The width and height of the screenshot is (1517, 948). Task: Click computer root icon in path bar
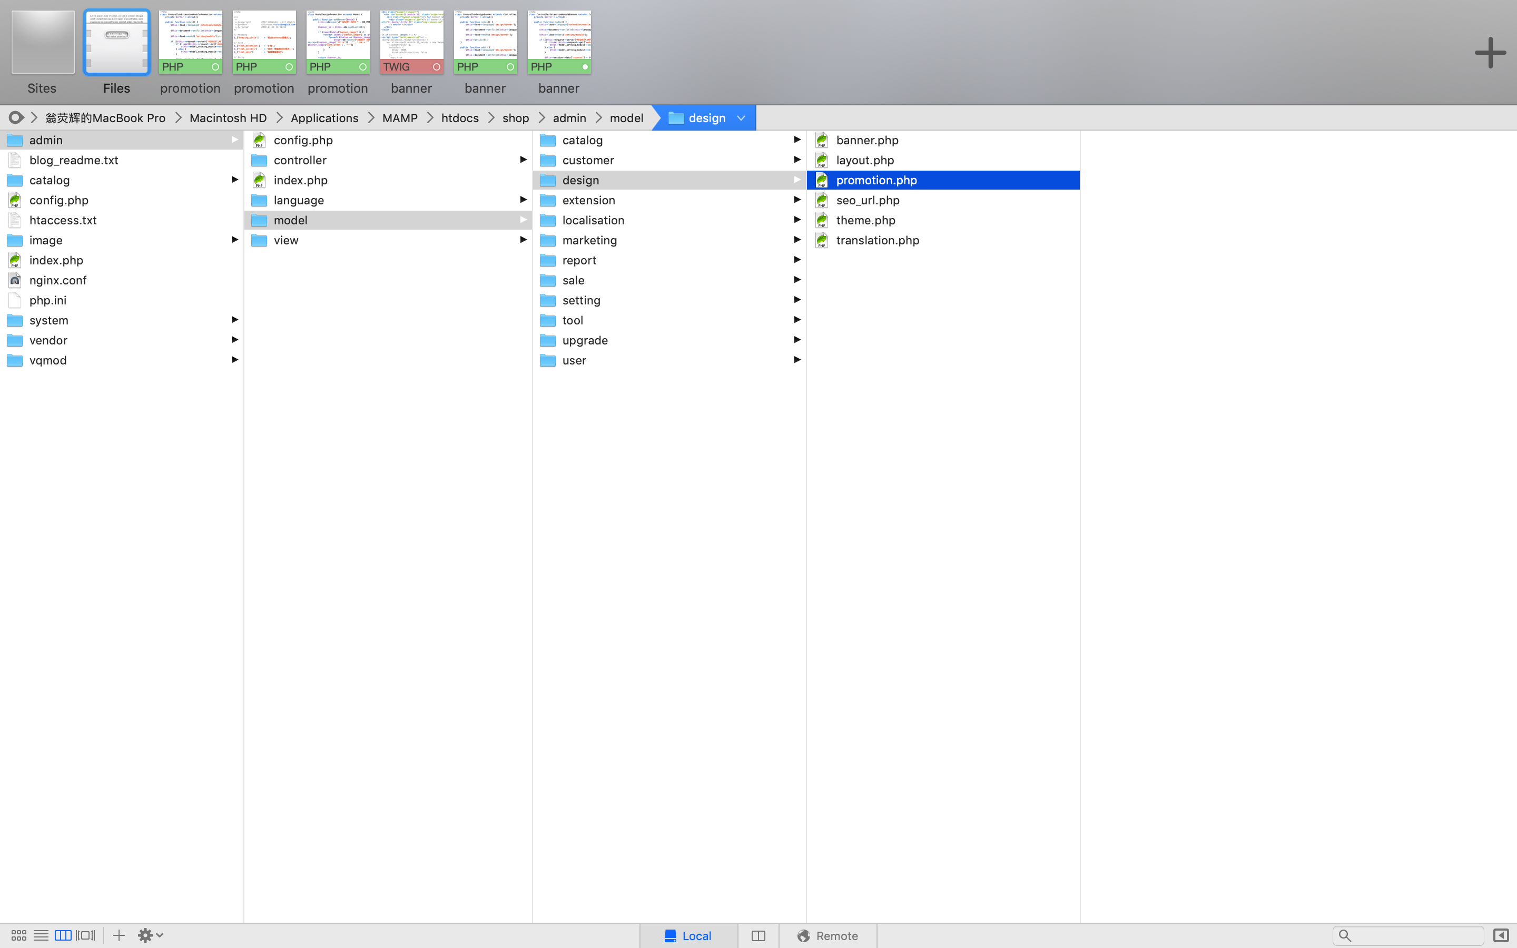point(16,118)
